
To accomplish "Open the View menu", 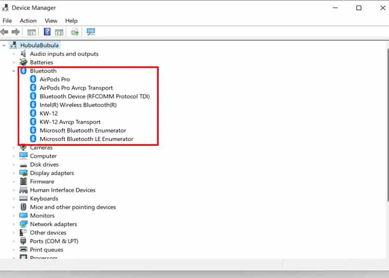I will 51,21.
